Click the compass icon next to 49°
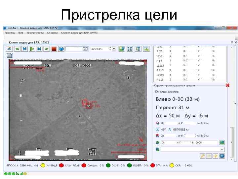Image resolution: width=238 pixels, height=179 pixels. tap(158, 129)
